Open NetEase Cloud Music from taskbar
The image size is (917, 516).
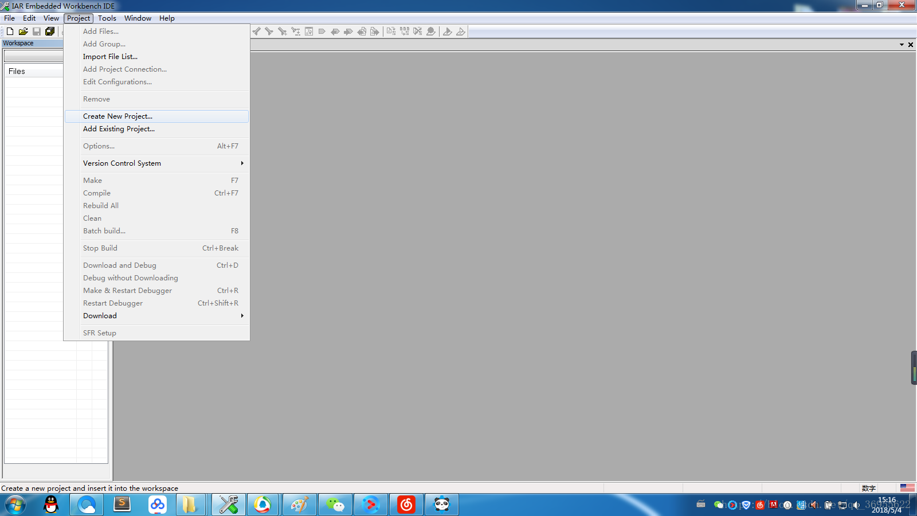[x=406, y=505]
